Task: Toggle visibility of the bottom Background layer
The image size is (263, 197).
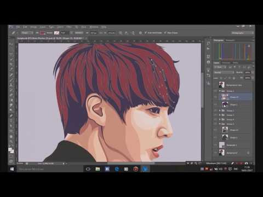Action: coord(215,153)
